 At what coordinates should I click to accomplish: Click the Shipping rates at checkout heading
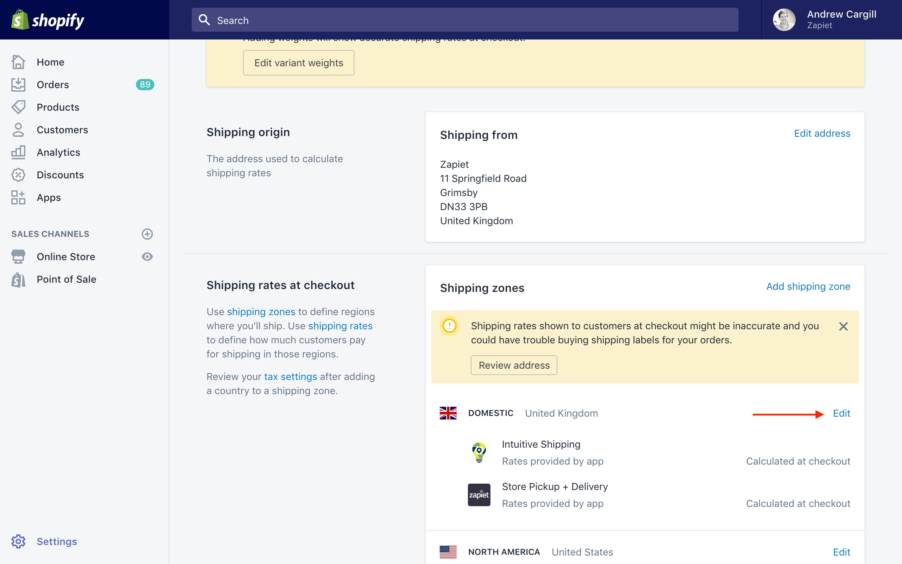[280, 285]
